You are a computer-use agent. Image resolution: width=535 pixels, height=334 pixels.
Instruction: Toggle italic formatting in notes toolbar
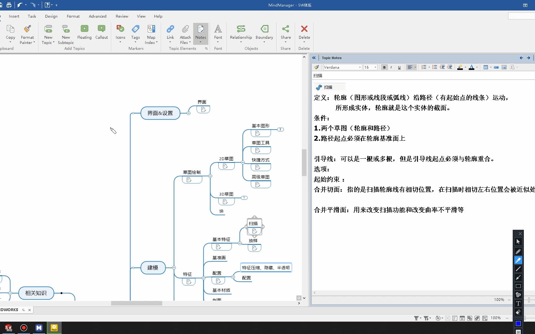[391, 67]
